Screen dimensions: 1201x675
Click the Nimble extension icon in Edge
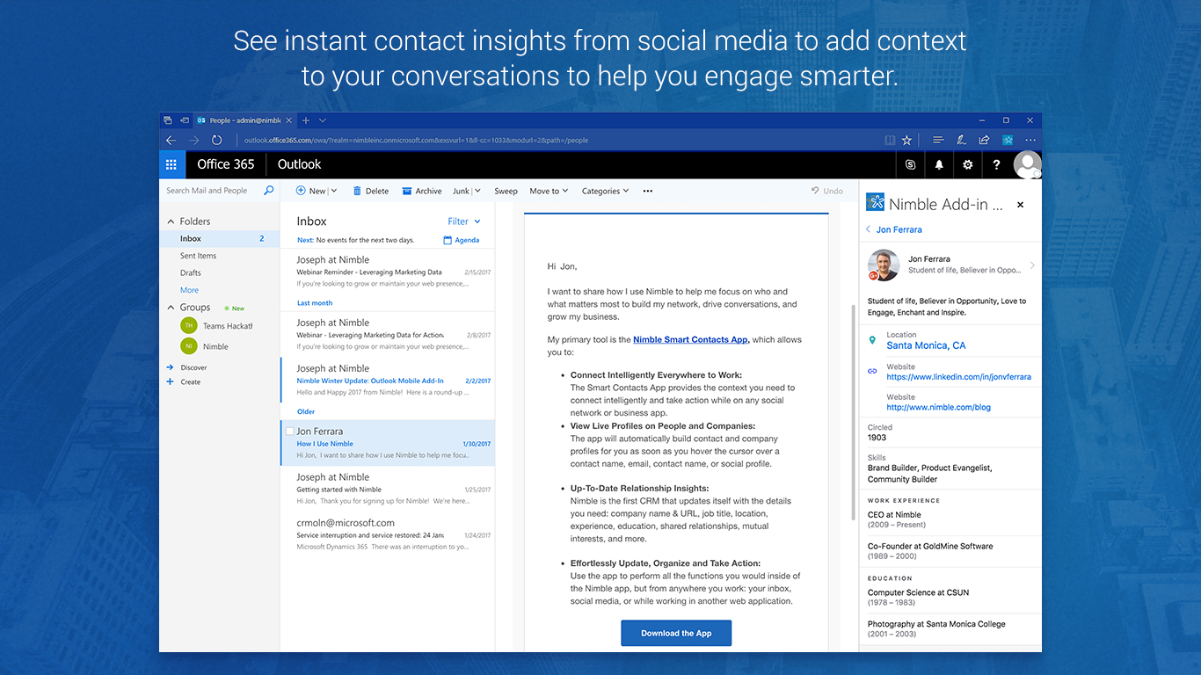[1008, 140]
